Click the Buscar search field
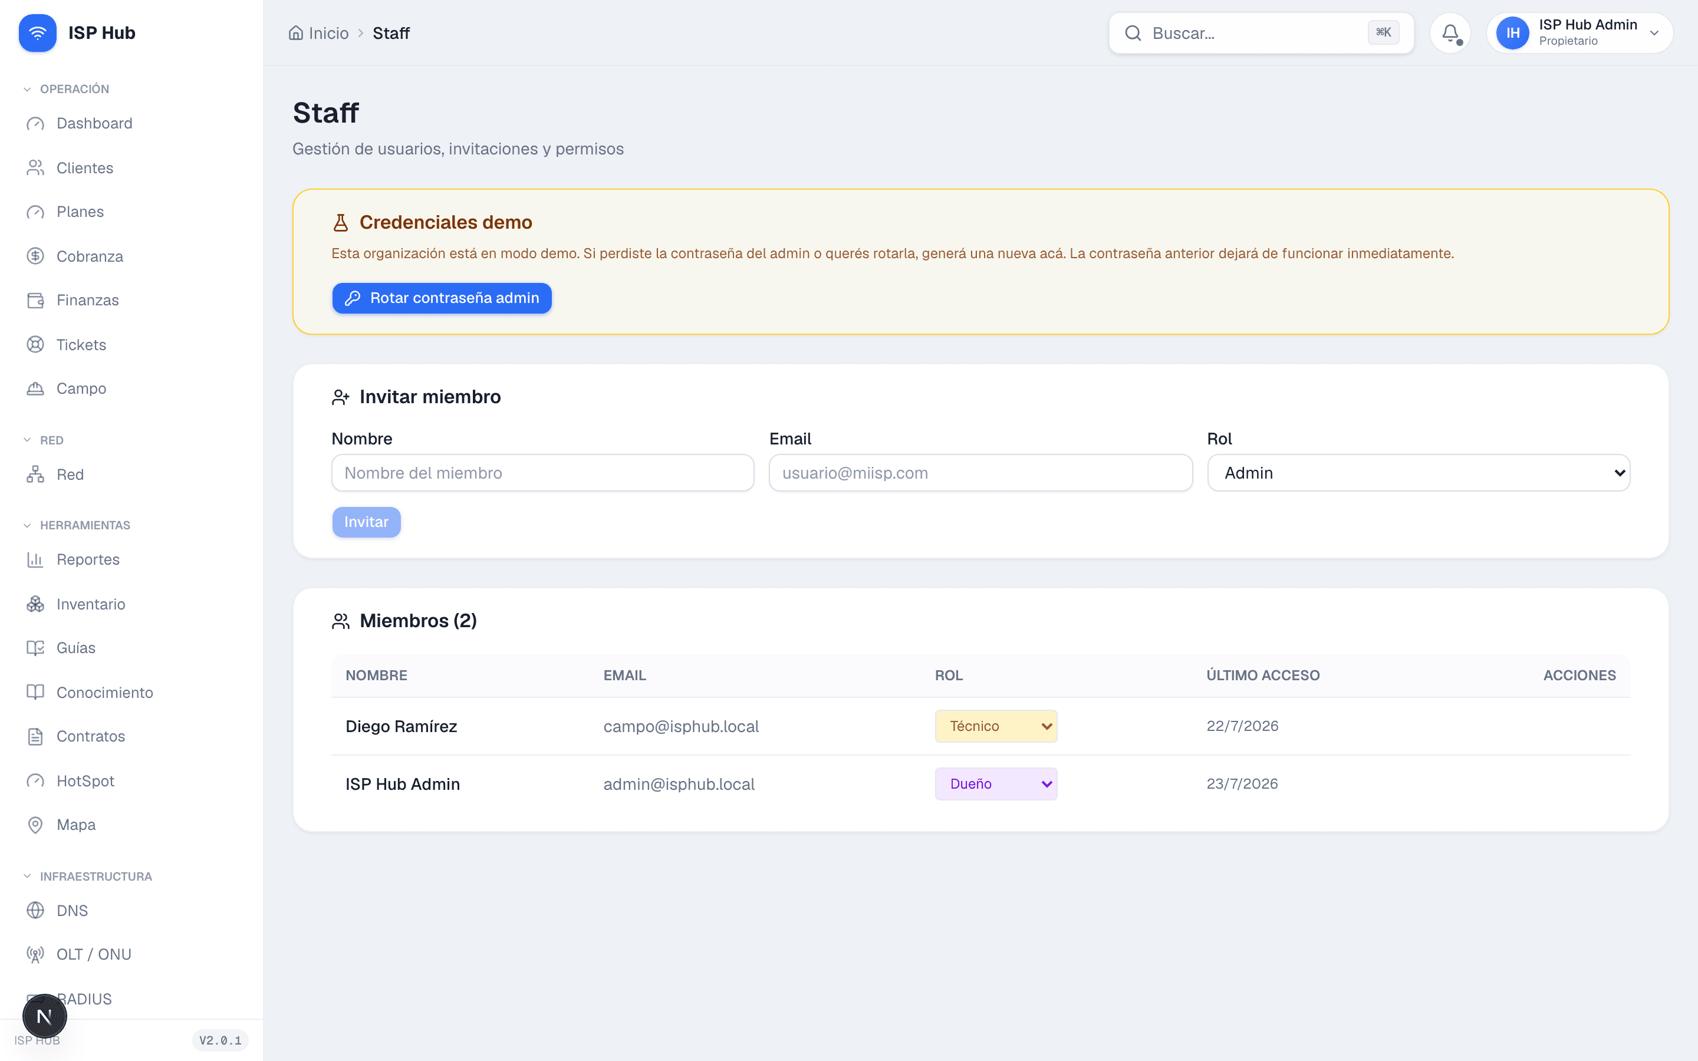Viewport: 1698px width, 1061px height. 1261,33
